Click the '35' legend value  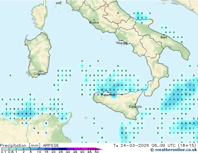[75, 152]
